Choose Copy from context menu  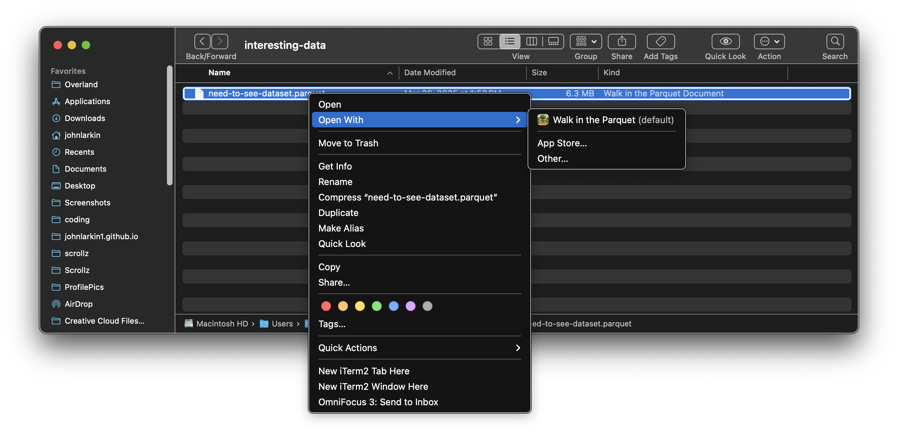pos(419,267)
